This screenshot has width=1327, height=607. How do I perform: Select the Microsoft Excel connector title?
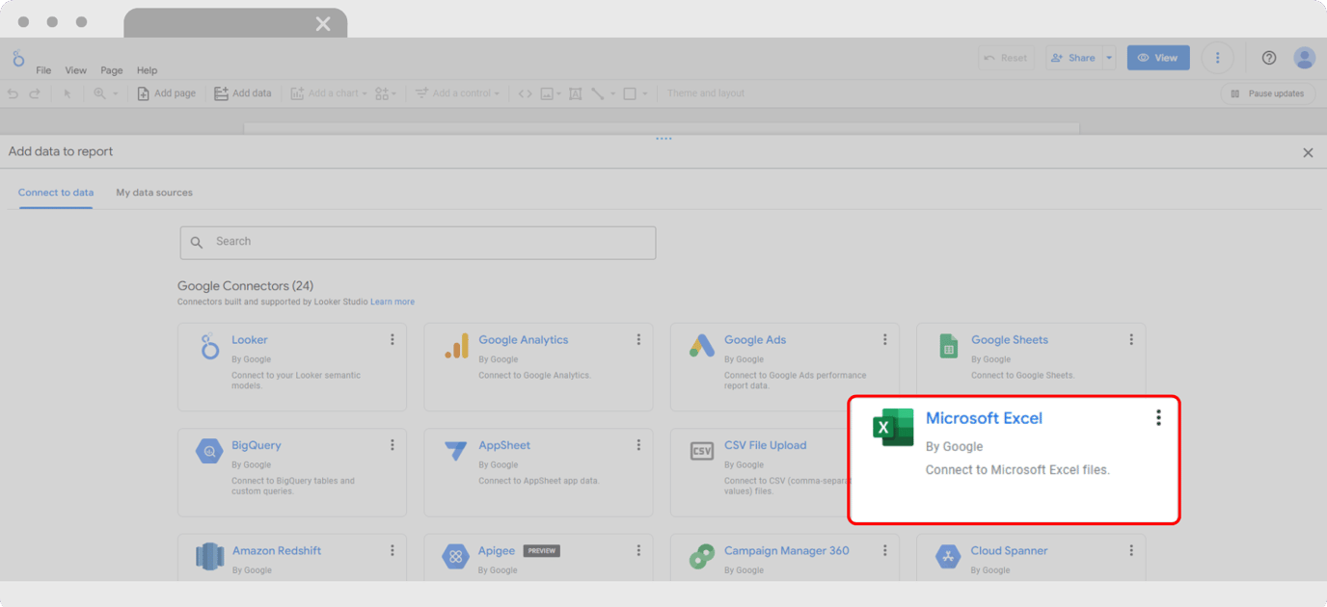pyautogui.click(x=984, y=418)
